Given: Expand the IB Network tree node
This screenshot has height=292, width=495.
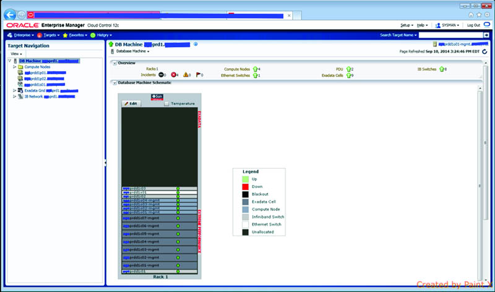Looking at the screenshot, I should coord(14,97).
